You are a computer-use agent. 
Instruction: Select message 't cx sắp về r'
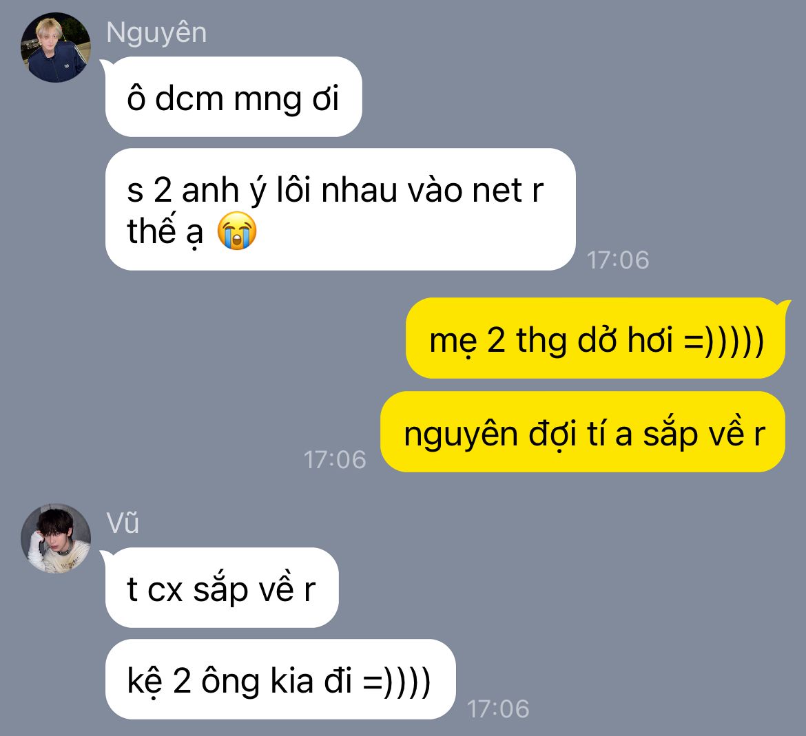pos(222,587)
